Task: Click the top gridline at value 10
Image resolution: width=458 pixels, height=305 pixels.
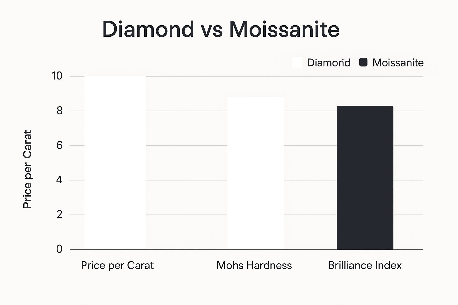Action: pyautogui.click(x=185, y=76)
